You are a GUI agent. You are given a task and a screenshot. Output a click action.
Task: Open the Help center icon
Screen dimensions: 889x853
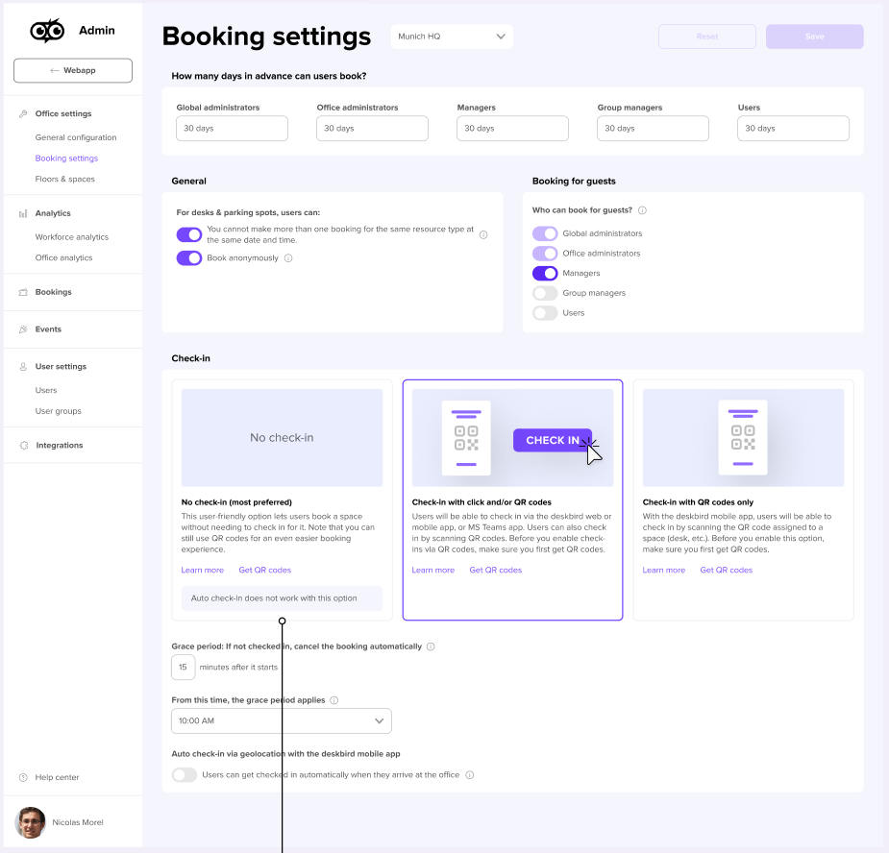point(21,777)
